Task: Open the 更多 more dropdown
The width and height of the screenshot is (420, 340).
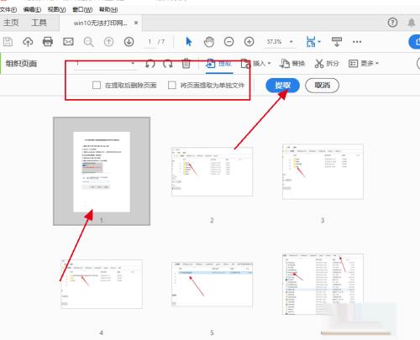Action: pos(364,64)
